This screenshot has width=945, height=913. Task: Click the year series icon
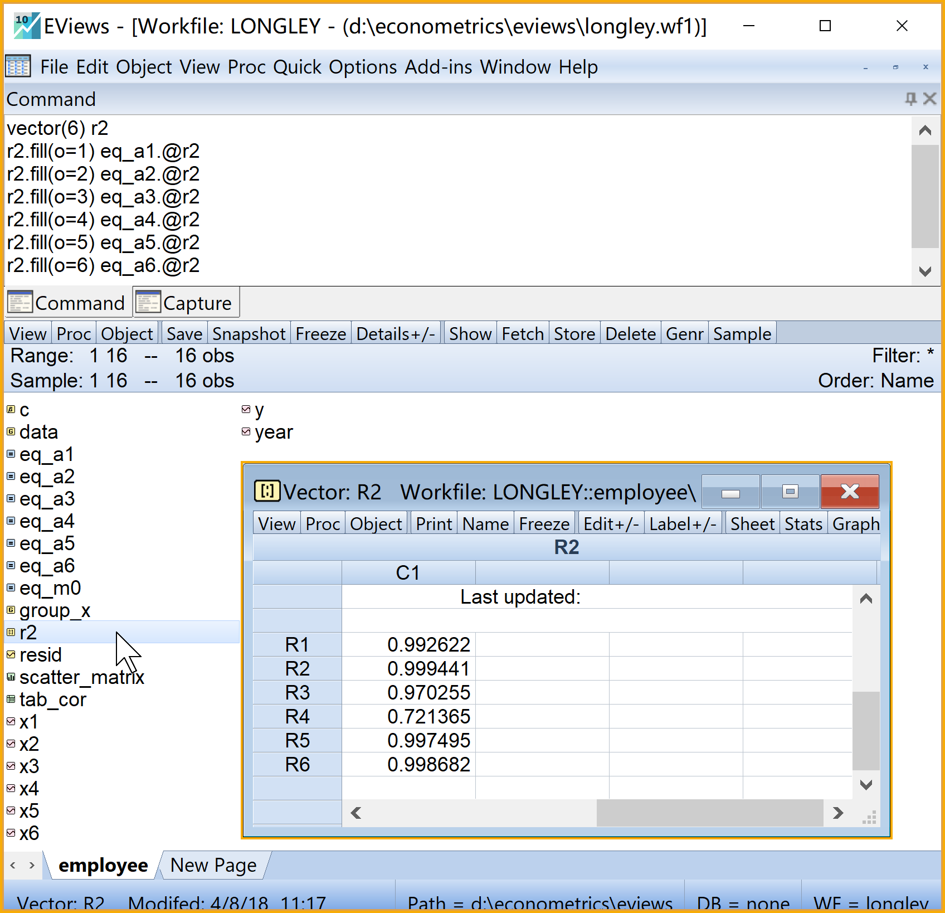[x=246, y=432]
